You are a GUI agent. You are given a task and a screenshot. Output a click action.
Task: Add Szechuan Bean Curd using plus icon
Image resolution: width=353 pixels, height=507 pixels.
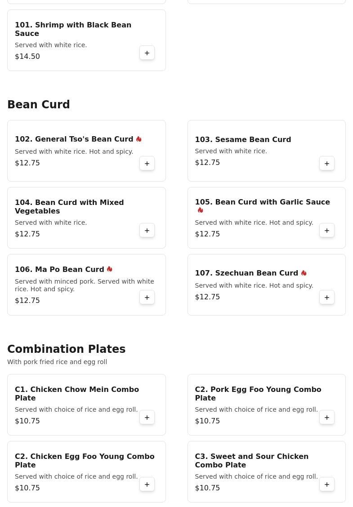327,298
